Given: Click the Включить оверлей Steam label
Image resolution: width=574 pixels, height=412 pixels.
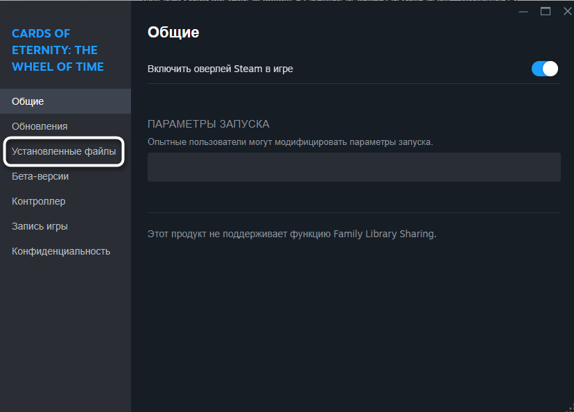Looking at the screenshot, I should coord(220,69).
